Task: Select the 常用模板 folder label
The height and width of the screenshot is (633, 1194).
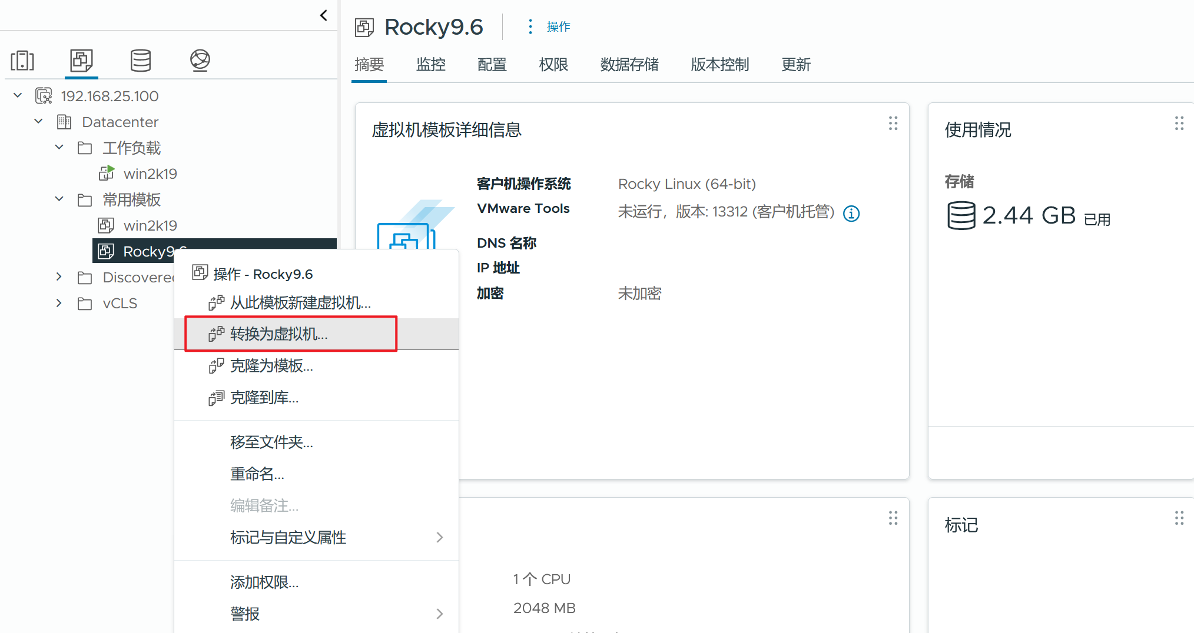Action: pos(132,199)
